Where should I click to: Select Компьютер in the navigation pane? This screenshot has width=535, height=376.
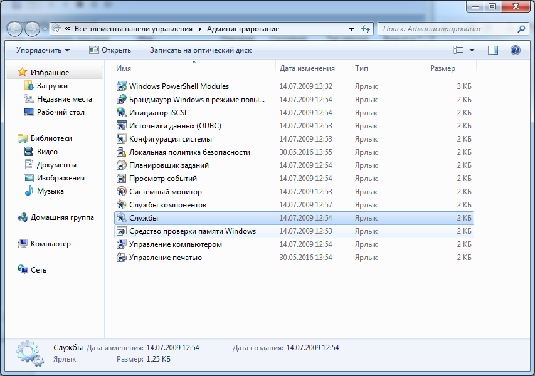[50, 244]
